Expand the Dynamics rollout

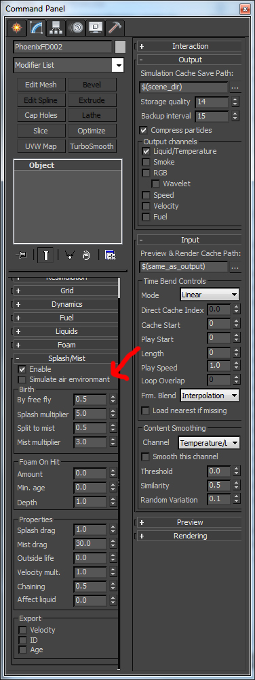66,304
